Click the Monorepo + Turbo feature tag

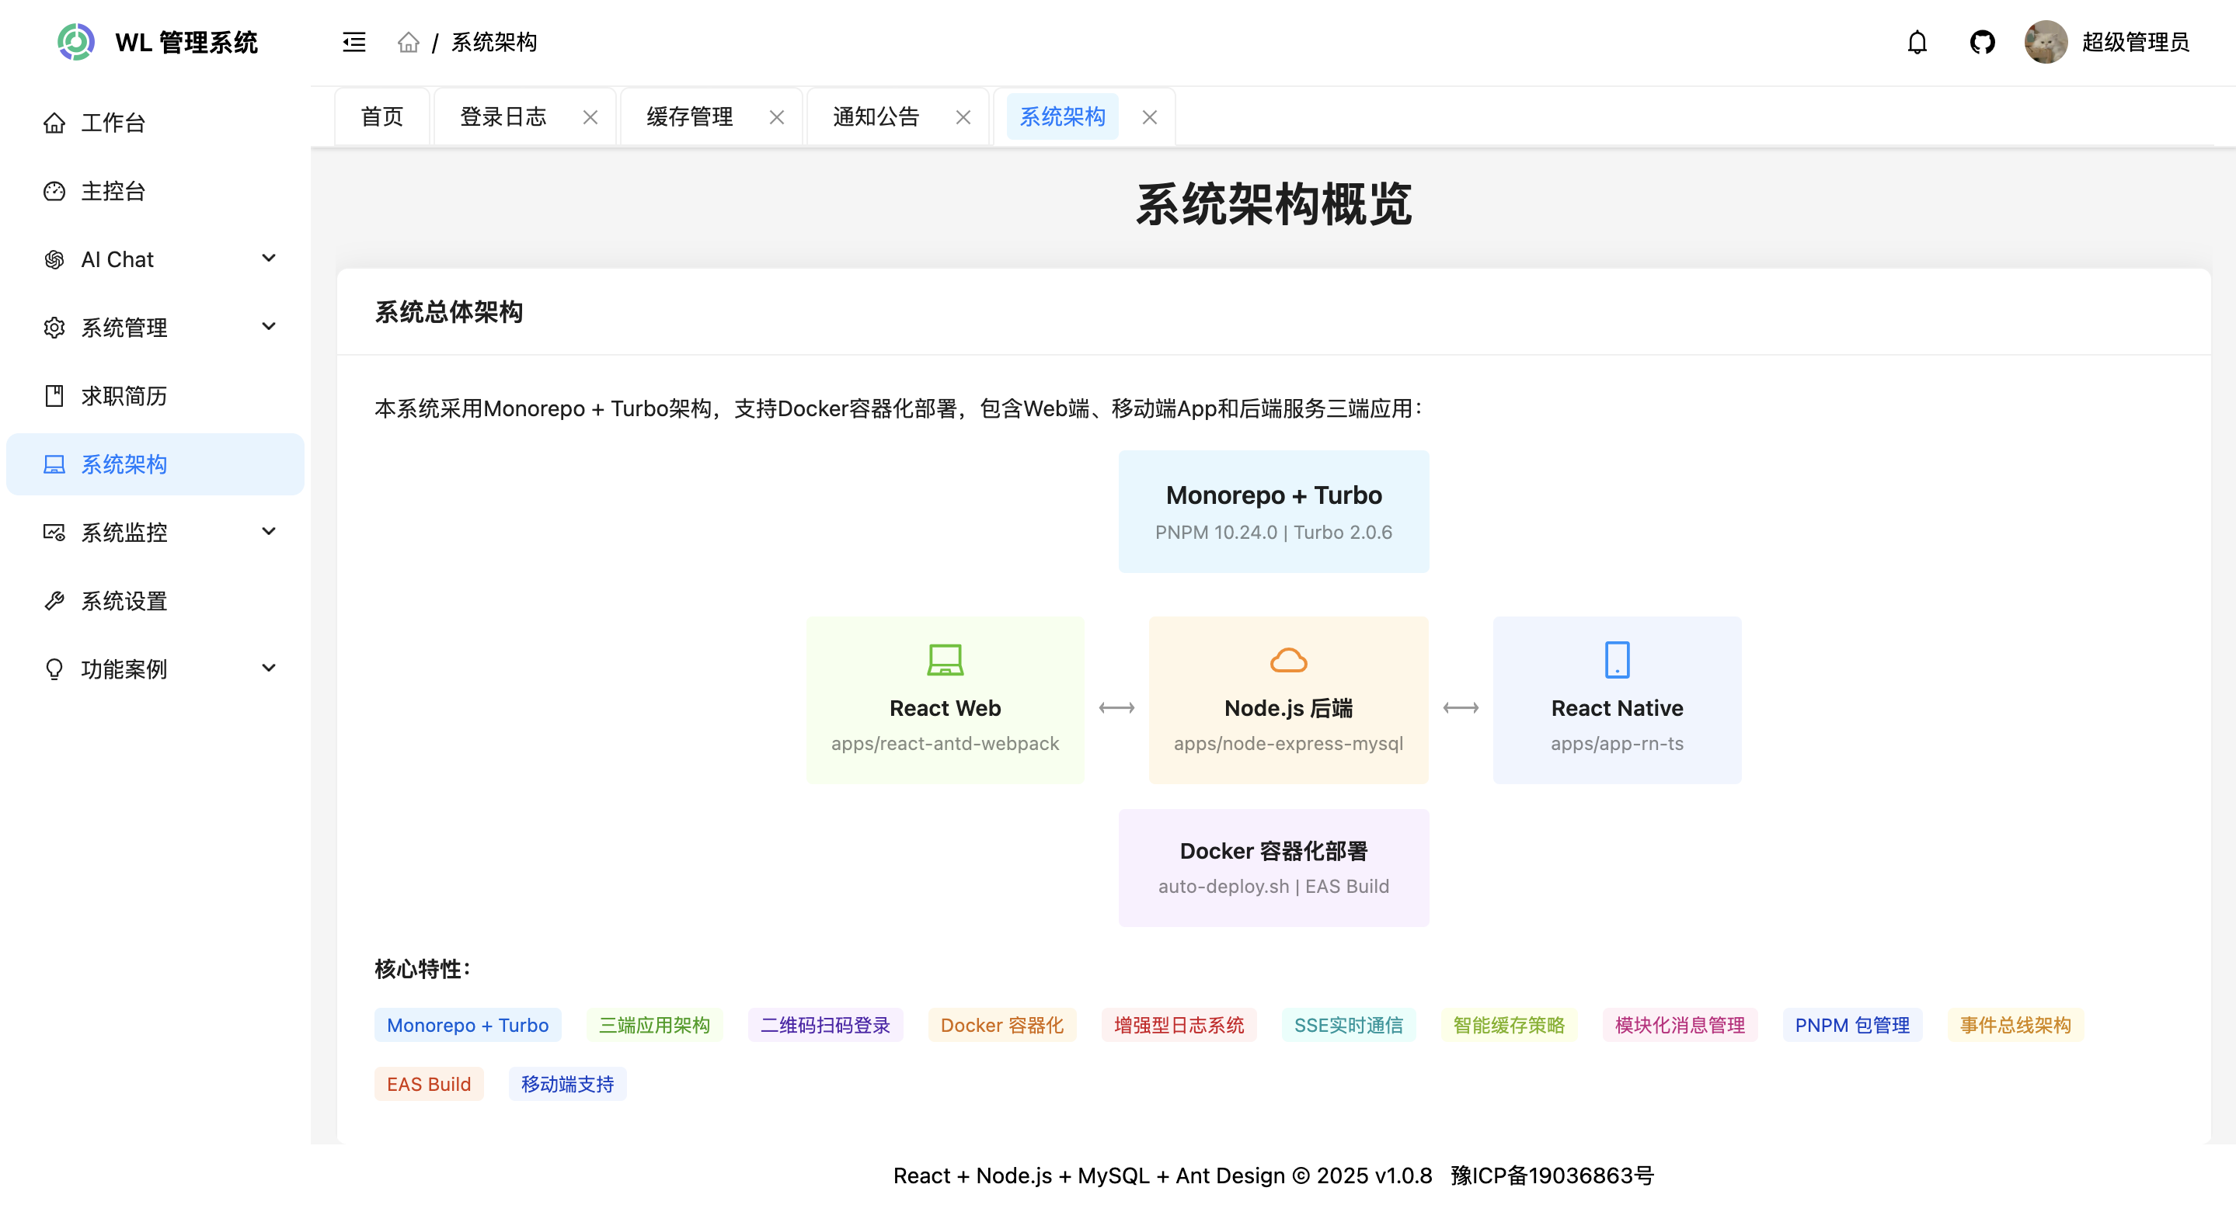click(467, 1025)
